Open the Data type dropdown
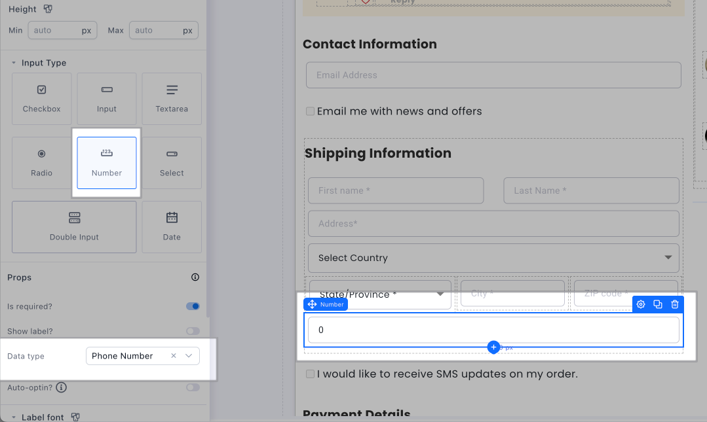This screenshot has width=707, height=422. (x=189, y=356)
